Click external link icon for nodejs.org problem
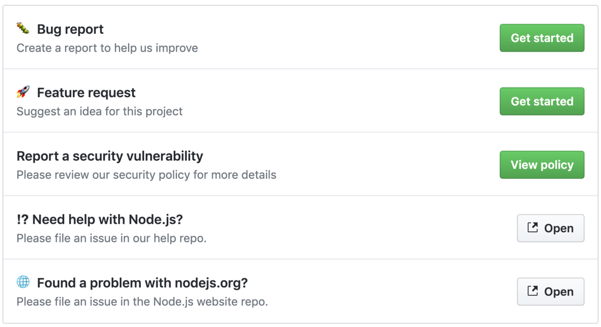 [533, 291]
